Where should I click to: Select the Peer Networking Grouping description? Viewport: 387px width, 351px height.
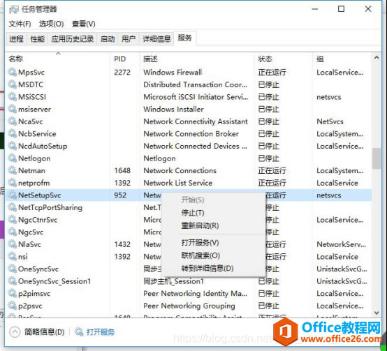pyautogui.click(x=189, y=306)
